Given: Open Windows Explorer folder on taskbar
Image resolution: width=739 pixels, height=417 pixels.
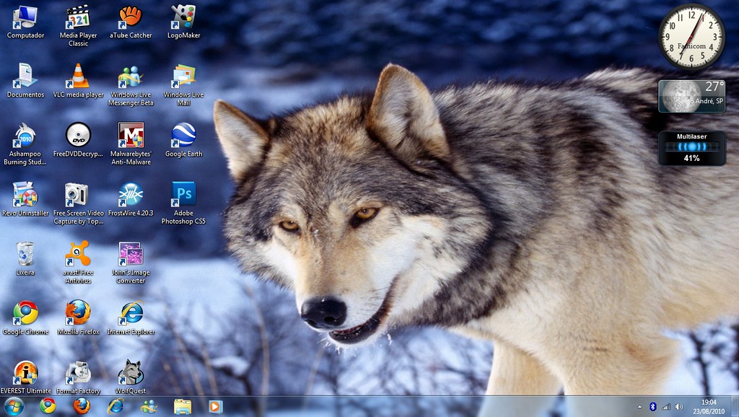Looking at the screenshot, I should tap(183, 406).
